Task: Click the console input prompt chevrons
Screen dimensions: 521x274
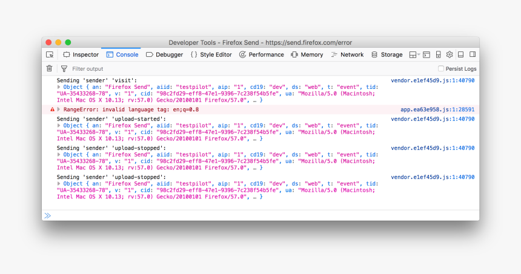Action: point(47,215)
